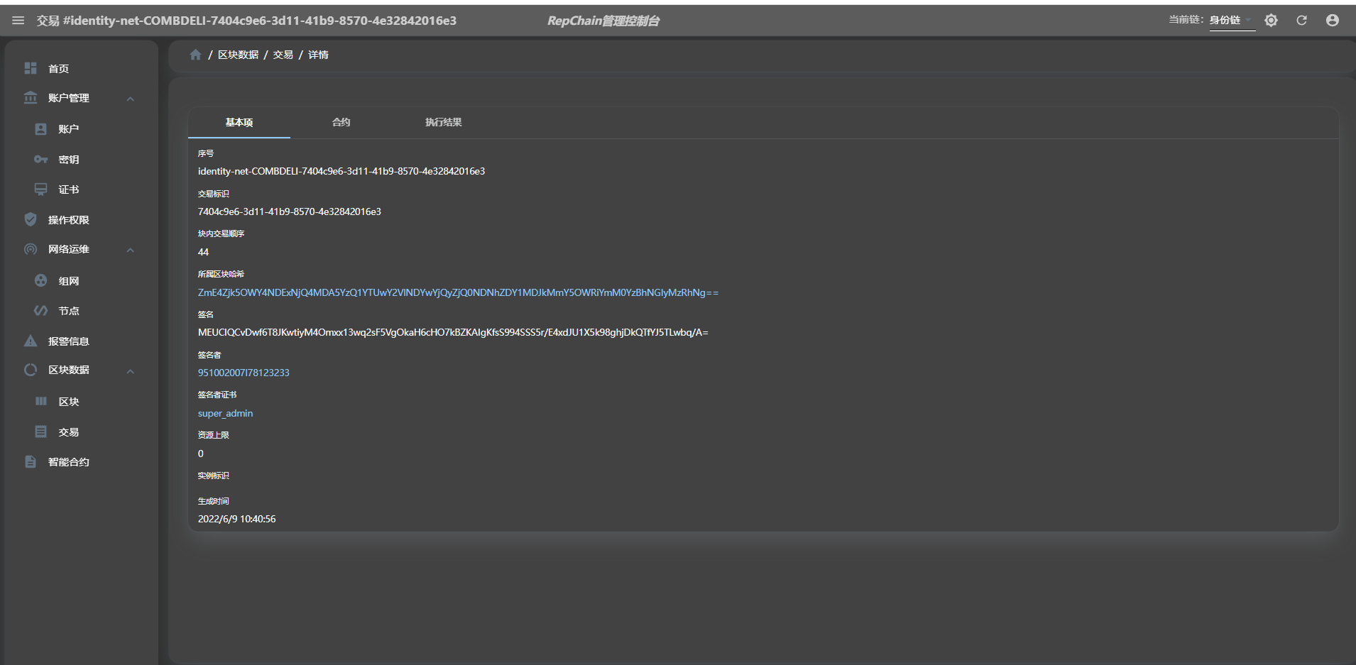Click the 交易 breadcrumb link
This screenshot has height=665, width=1356.
click(x=283, y=55)
